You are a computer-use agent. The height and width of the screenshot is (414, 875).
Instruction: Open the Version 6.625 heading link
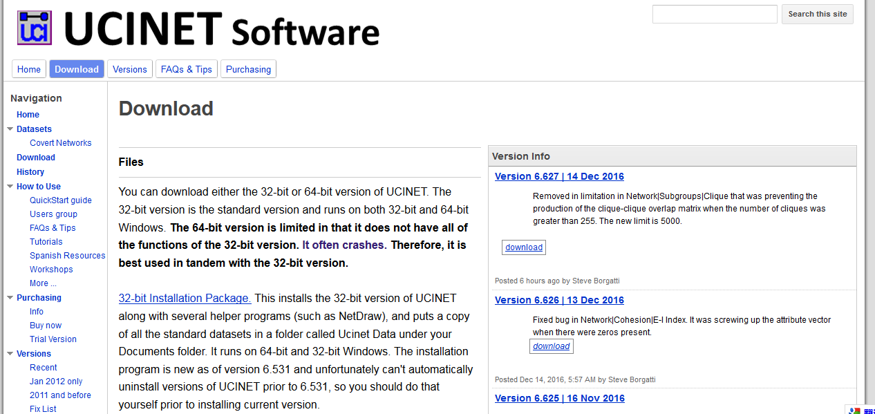coord(559,398)
